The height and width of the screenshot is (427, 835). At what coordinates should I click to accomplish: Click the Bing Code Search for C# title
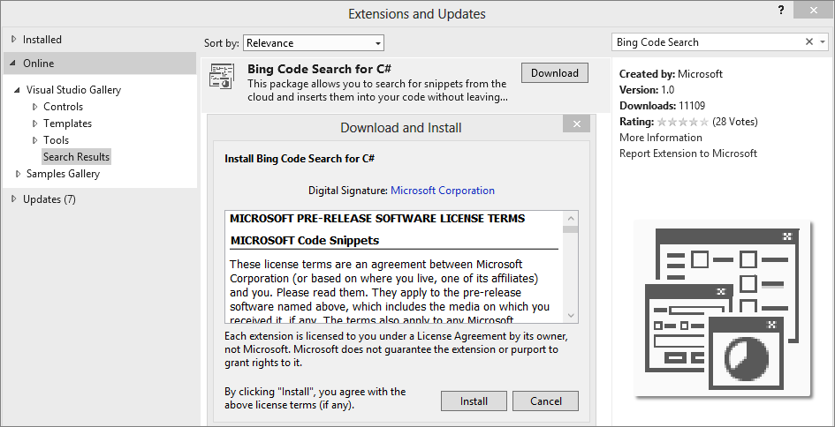tap(320, 69)
